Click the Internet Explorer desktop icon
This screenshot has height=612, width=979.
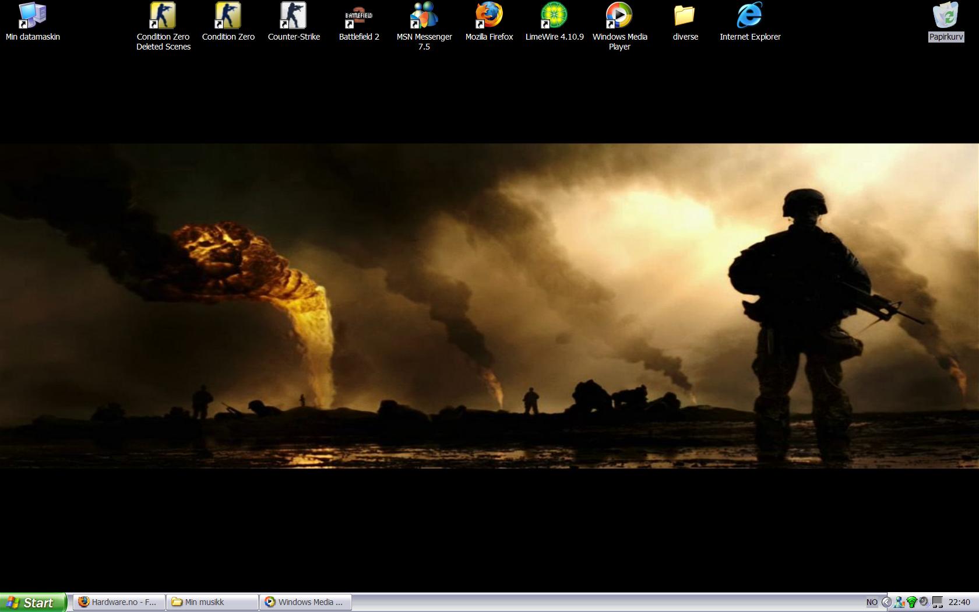pos(750,22)
